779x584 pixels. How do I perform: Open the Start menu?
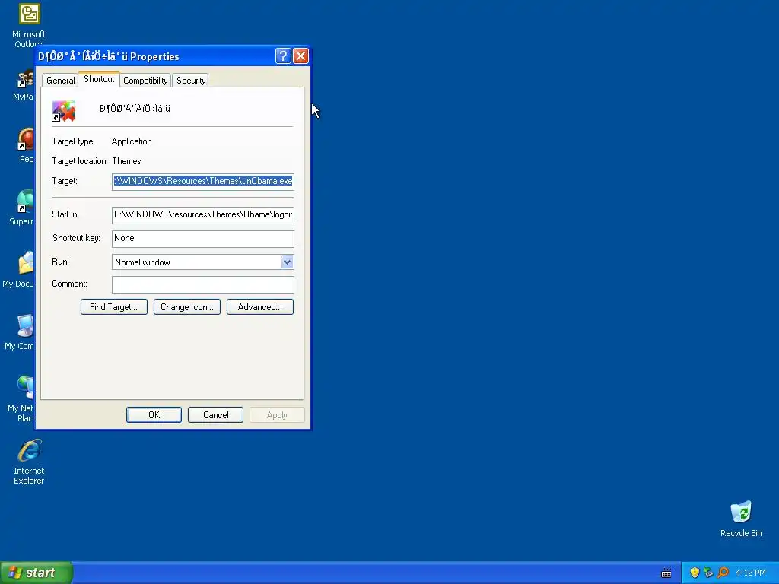37,573
